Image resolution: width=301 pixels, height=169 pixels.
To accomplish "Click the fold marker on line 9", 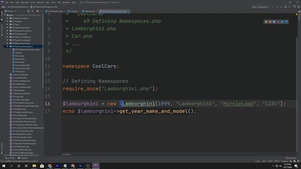I will pyautogui.click(x=61, y=51).
